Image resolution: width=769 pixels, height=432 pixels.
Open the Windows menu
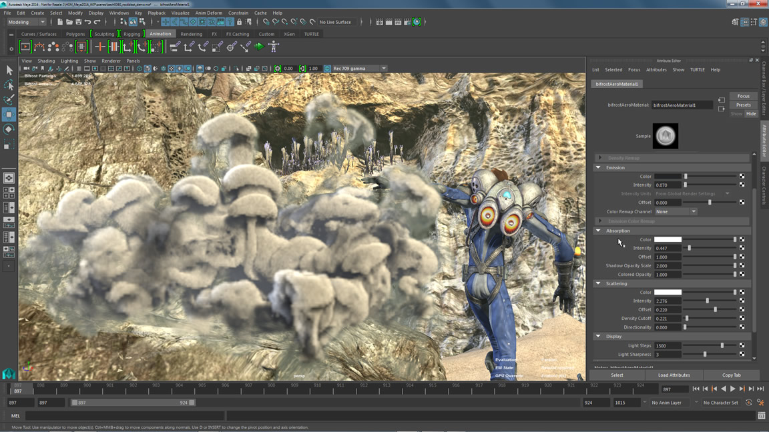point(119,13)
